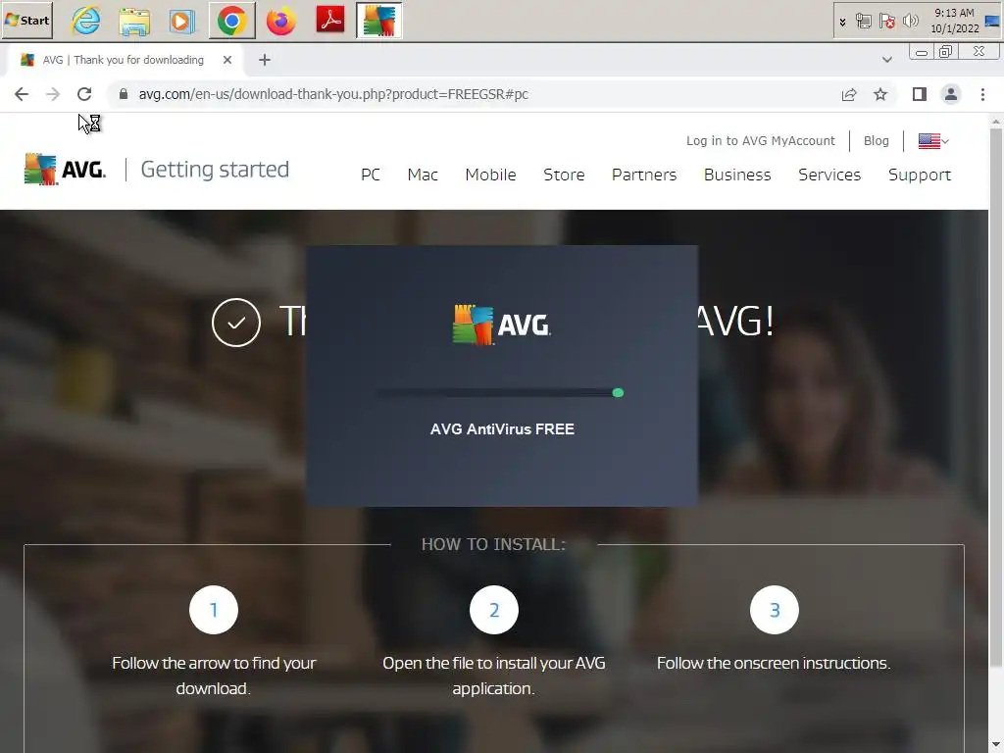
Task: Click the checkmark circle icon
Action: pyautogui.click(x=236, y=323)
